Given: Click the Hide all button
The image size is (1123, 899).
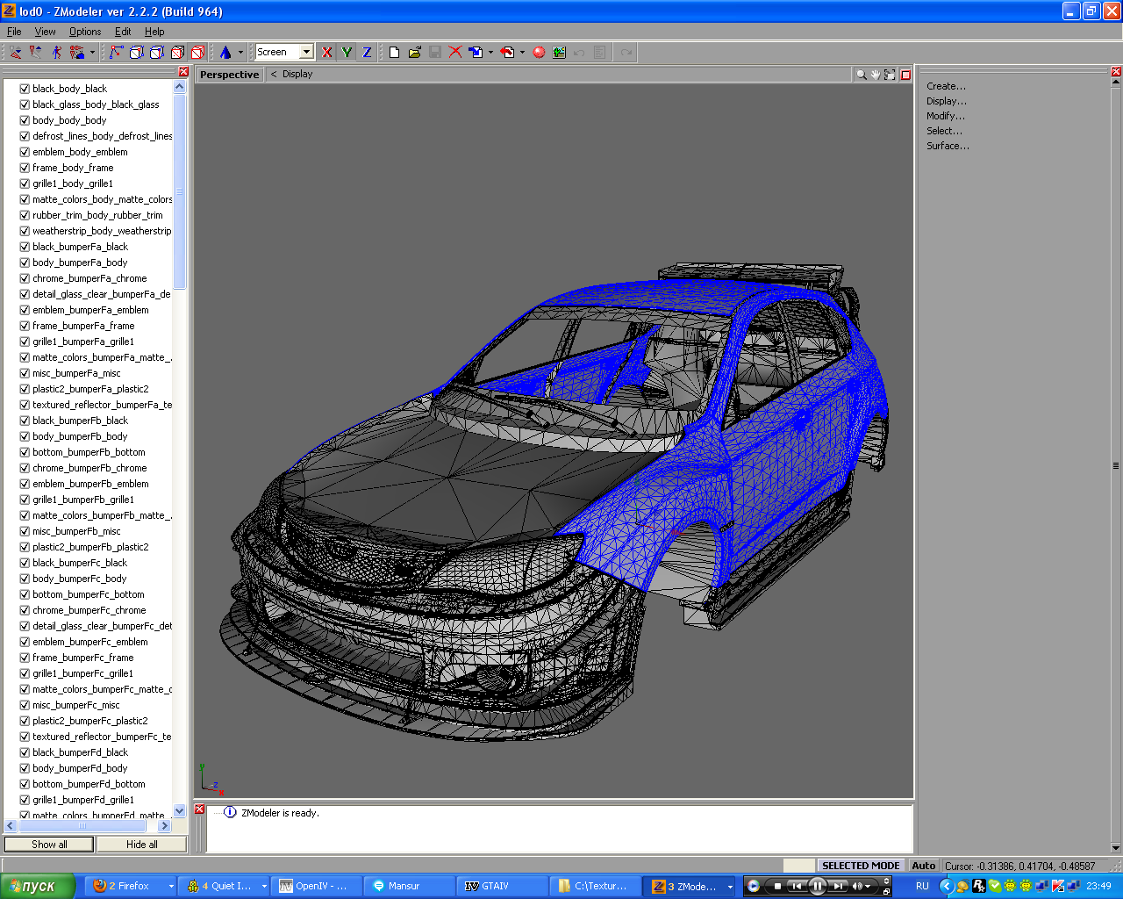Looking at the screenshot, I should (141, 845).
